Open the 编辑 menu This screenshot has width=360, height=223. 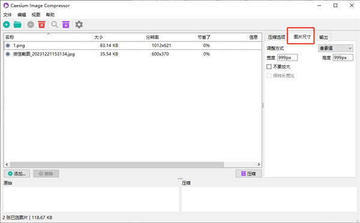22,14
